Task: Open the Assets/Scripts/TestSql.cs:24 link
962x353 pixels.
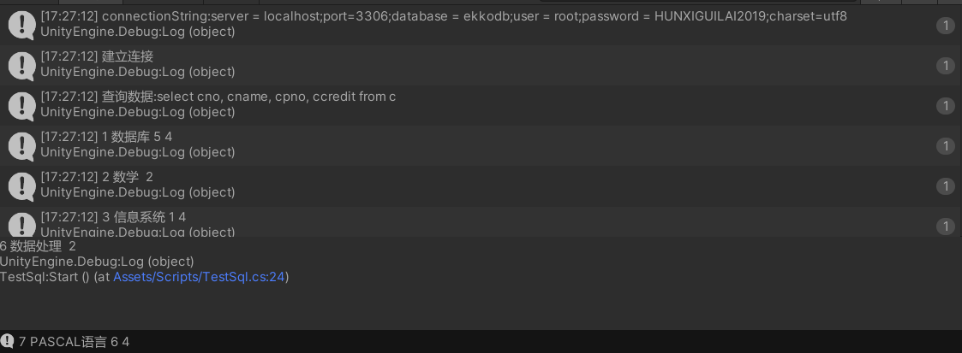Action: (199, 277)
